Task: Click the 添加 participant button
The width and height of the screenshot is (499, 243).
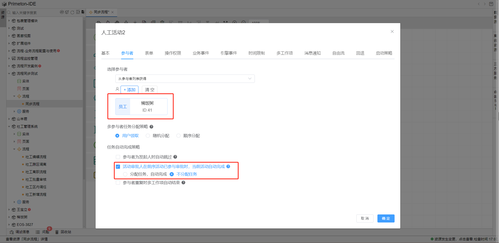Action: pos(129,90)
